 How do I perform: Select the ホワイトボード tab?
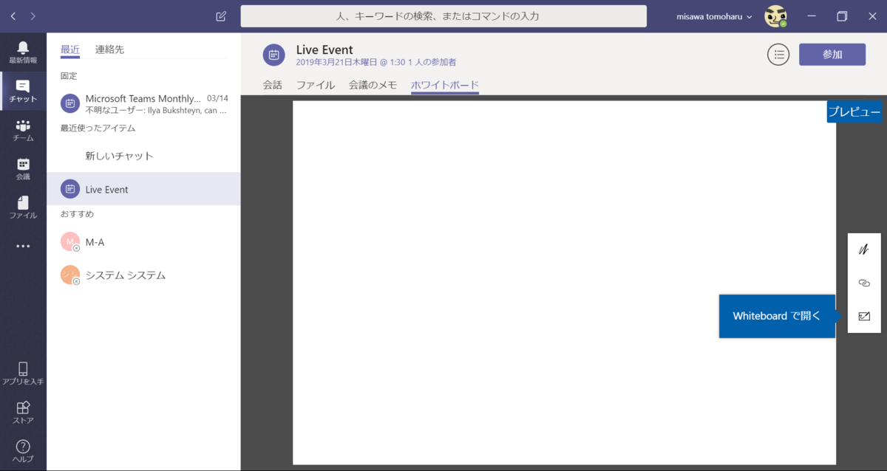click(445, 85)
